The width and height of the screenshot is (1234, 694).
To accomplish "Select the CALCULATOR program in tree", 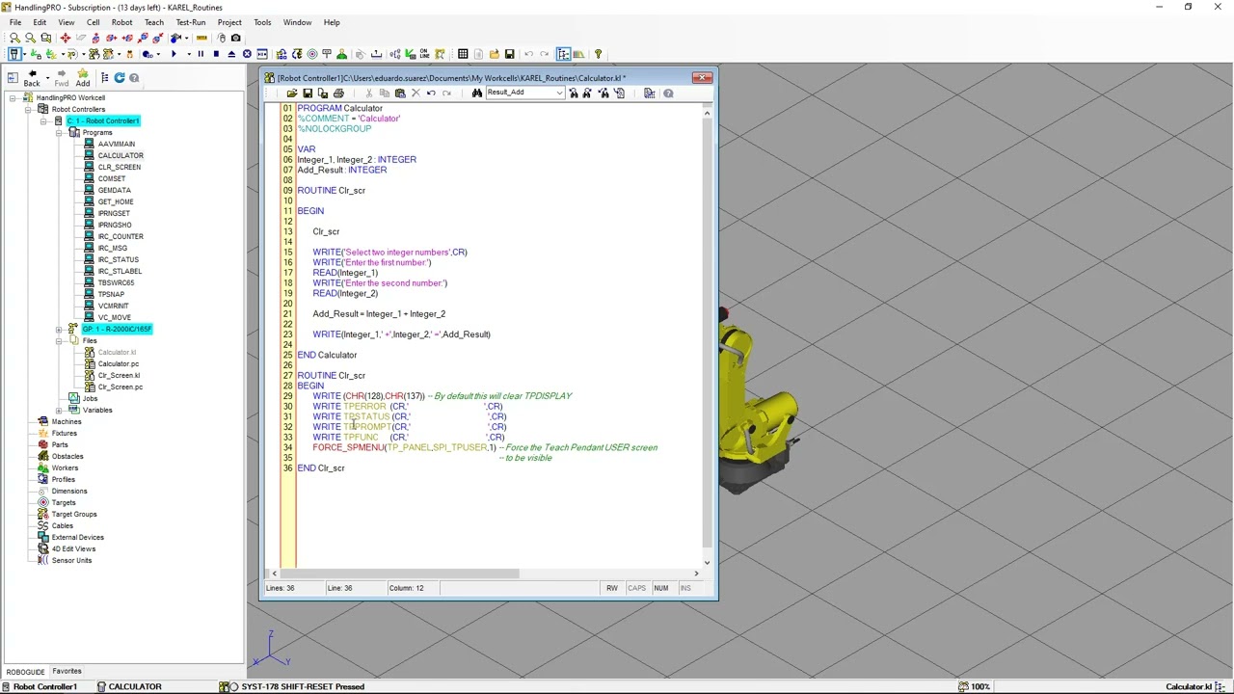I will (121, 155).
